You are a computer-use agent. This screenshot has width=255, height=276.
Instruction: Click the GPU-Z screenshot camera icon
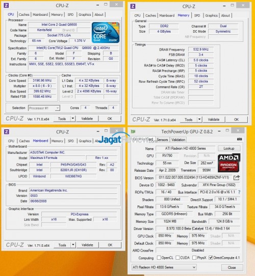pos(239,139)
